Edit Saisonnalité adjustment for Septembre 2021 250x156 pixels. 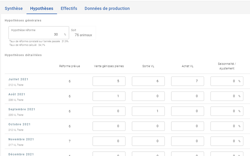(227, 111)
